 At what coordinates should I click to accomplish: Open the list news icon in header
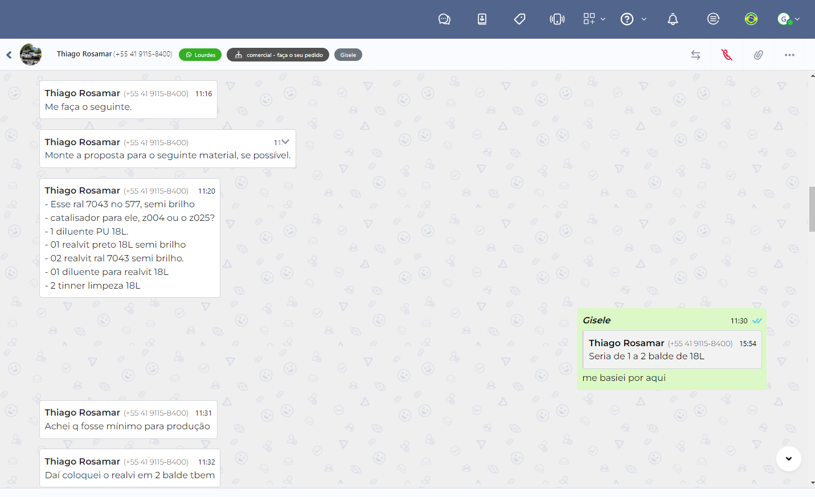pos(713,19)
